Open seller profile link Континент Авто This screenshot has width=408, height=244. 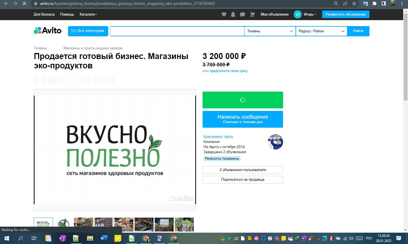(218, 137)
